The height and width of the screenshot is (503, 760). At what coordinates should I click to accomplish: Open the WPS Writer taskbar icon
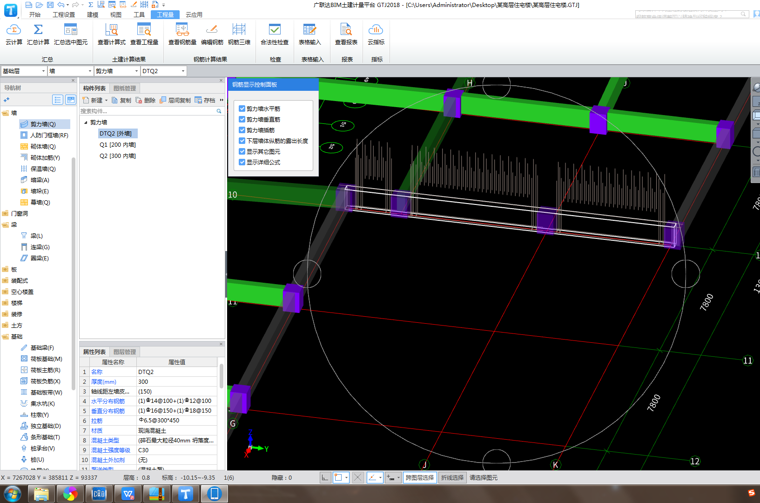(x=128, y=494)
